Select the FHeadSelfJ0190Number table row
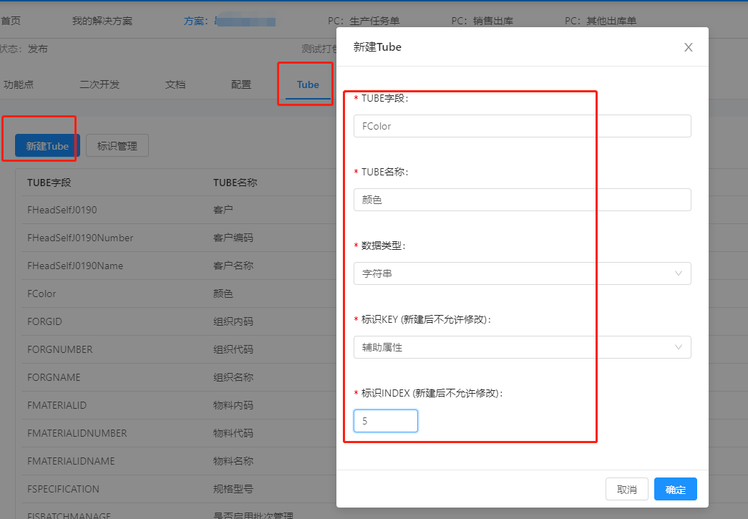This screenshot has height=519, width=748. pos(179,238)
